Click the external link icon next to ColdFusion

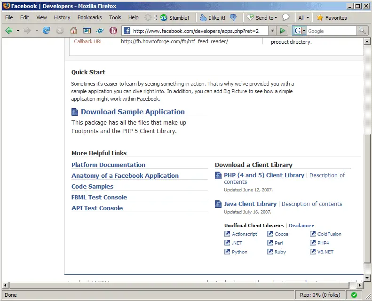[x=313, y=234]
